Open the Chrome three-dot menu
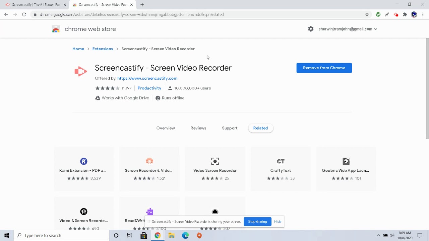This screenshot has width=429, height=241. (423, 14)
